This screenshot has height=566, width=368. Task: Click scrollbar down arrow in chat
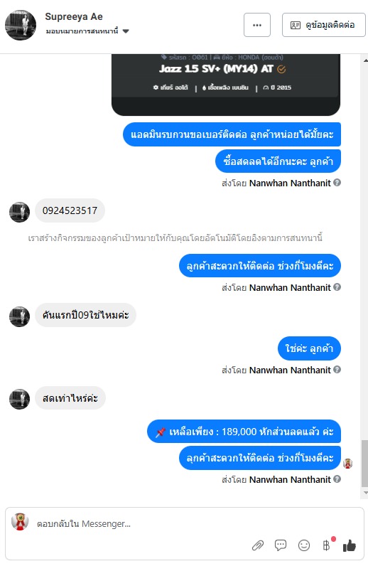click(x=365, y=493)
